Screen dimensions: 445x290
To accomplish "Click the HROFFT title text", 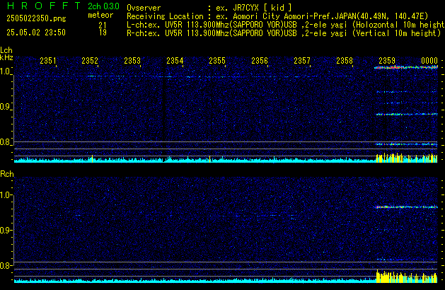I will tap(44, 6).
